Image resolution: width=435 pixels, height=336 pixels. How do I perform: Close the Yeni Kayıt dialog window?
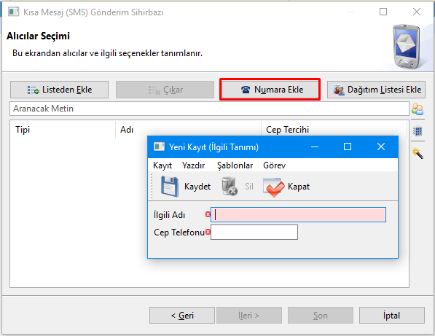[x=381, y=146]
